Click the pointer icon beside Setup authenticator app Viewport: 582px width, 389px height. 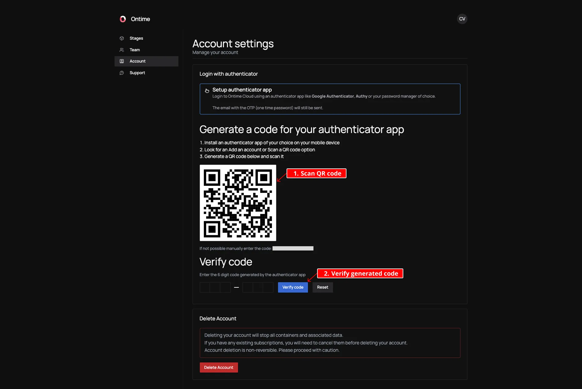[x=207, y=91]
